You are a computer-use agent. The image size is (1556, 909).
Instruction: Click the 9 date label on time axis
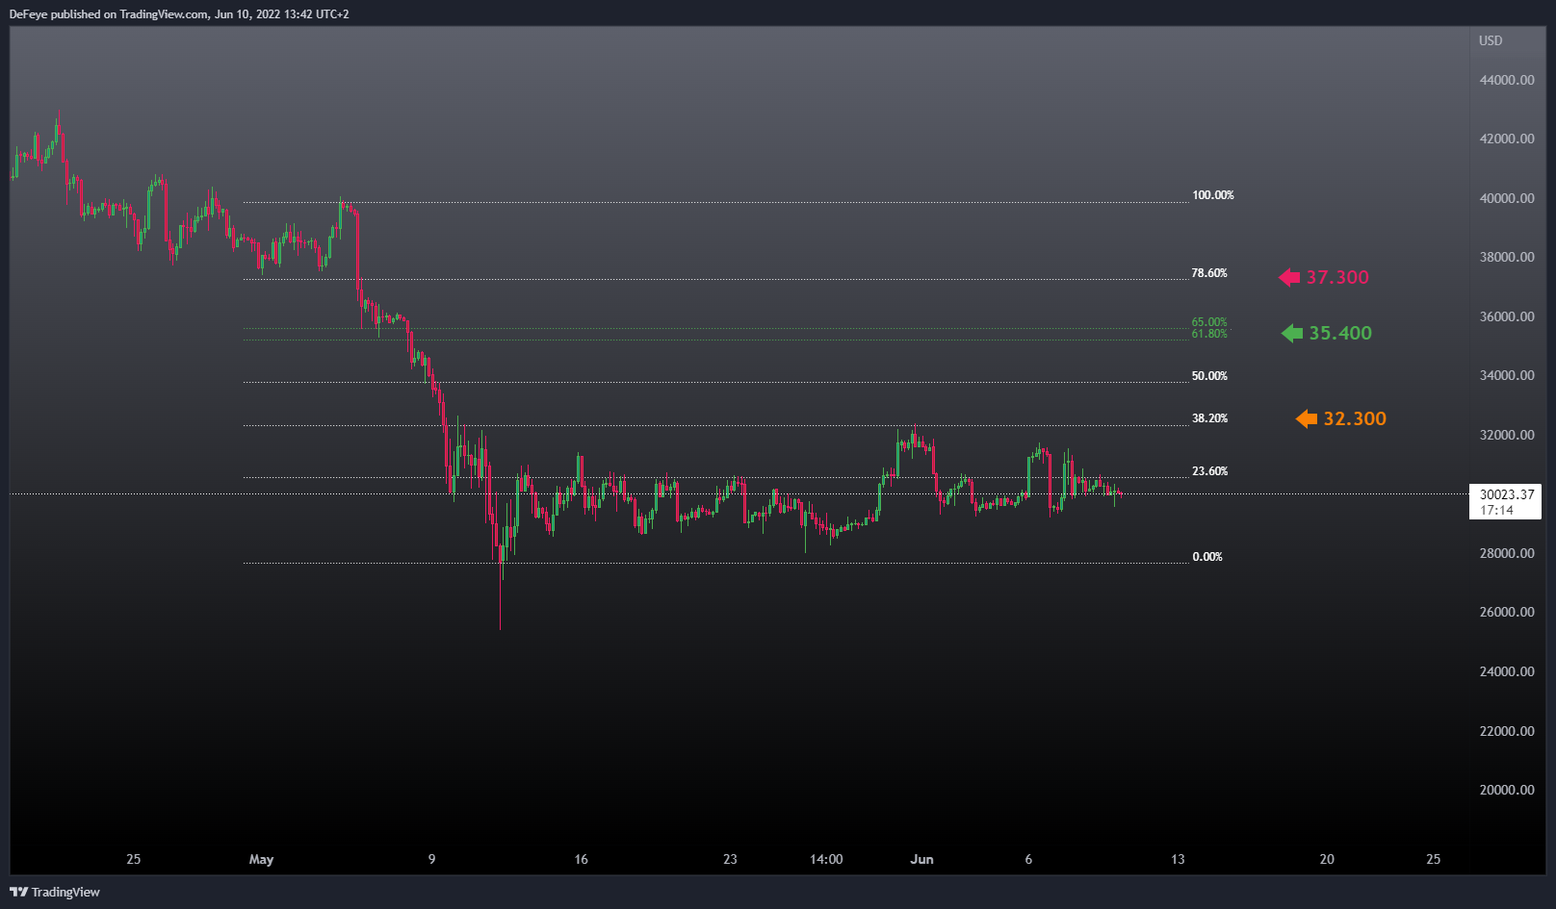coord(431,859)
